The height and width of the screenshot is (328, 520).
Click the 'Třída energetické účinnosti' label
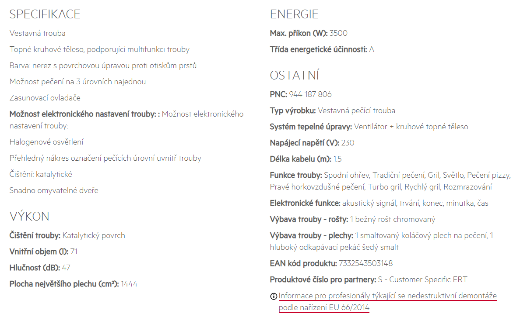tap(319, 49)
